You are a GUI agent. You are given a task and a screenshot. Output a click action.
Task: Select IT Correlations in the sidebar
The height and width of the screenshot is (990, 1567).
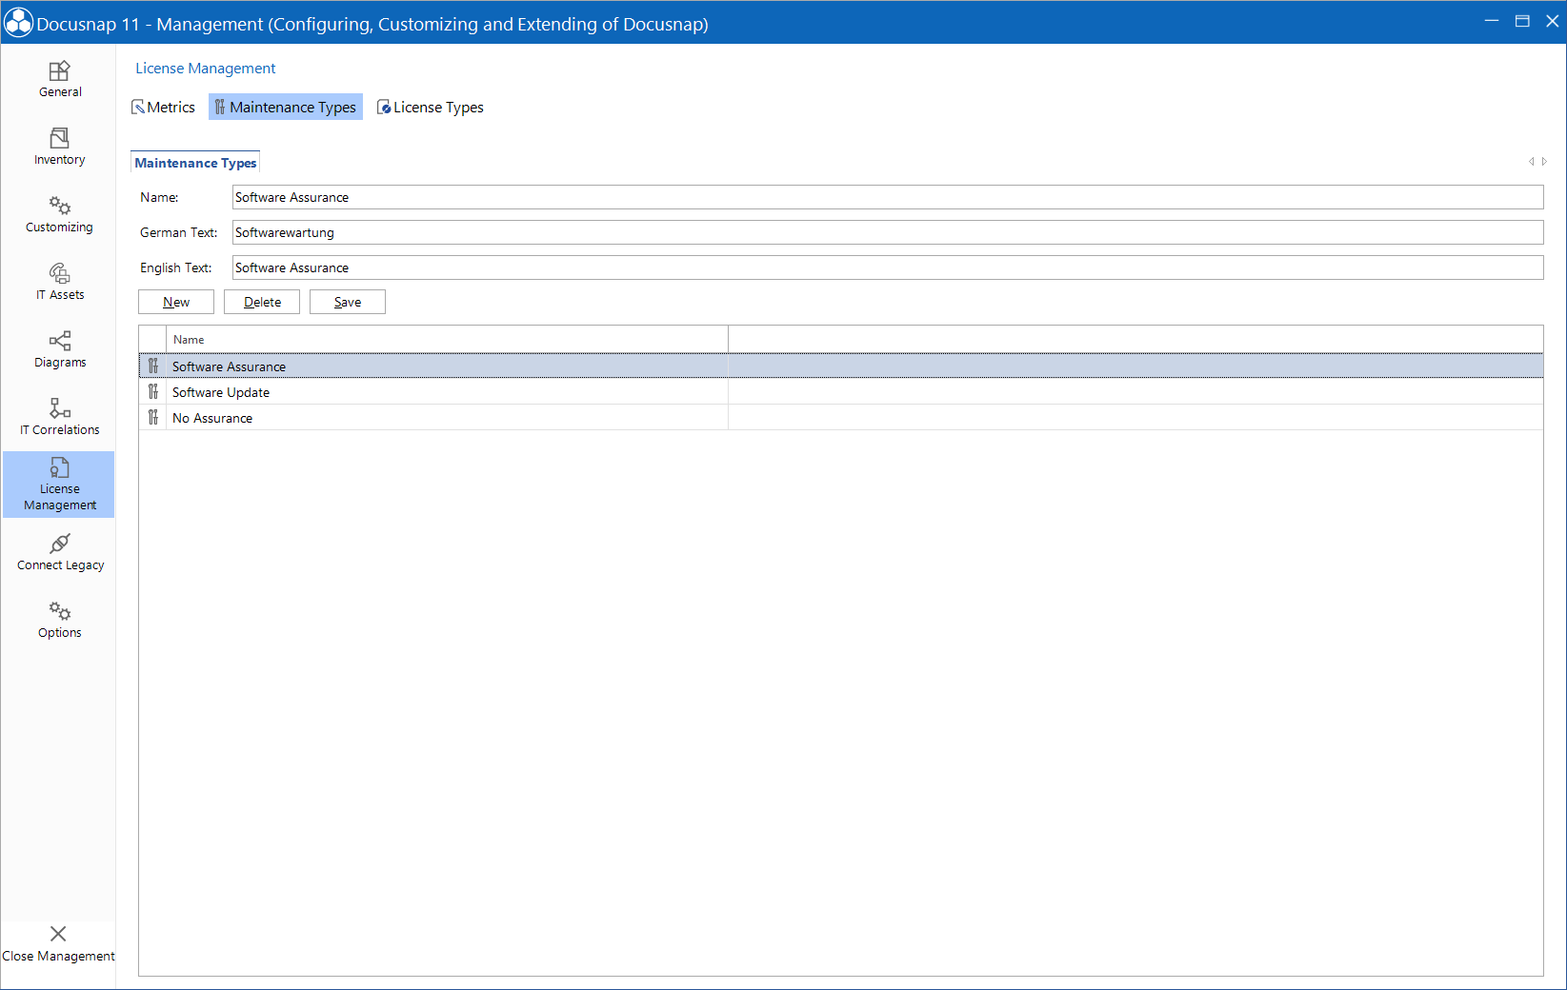point(59,416)
